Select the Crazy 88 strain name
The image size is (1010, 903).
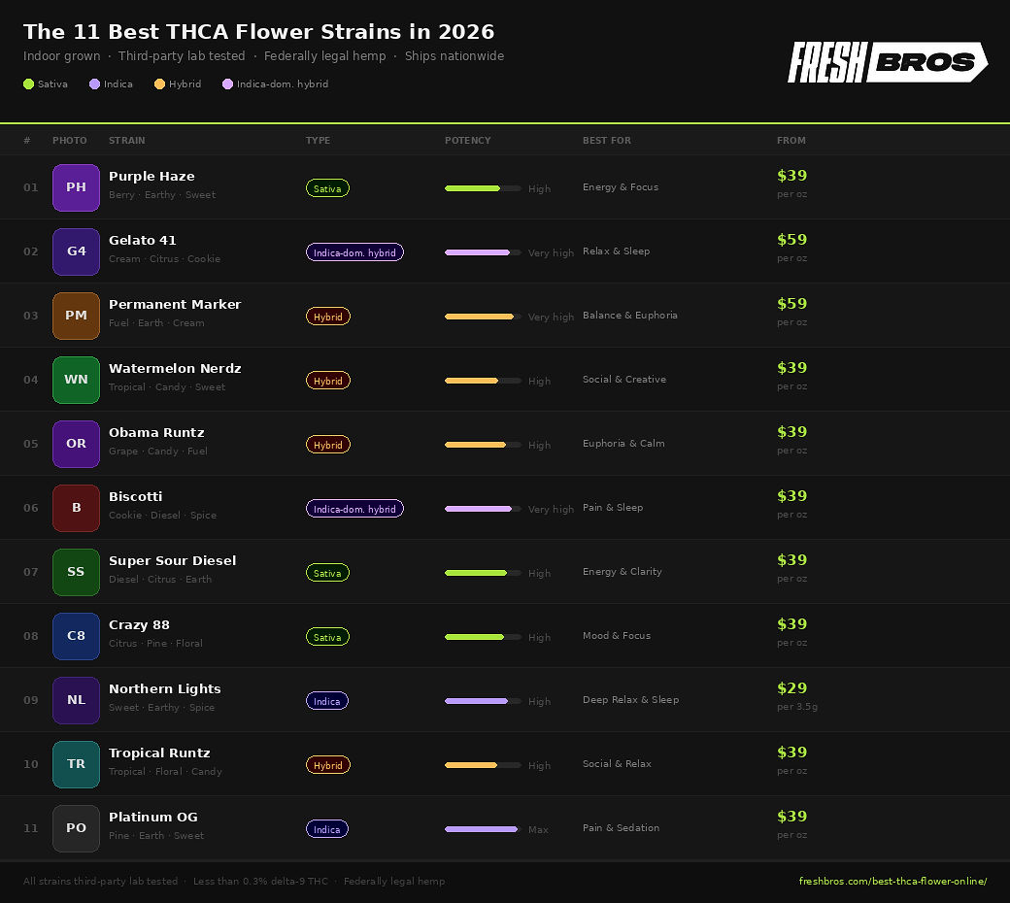[x=139, y=624]
